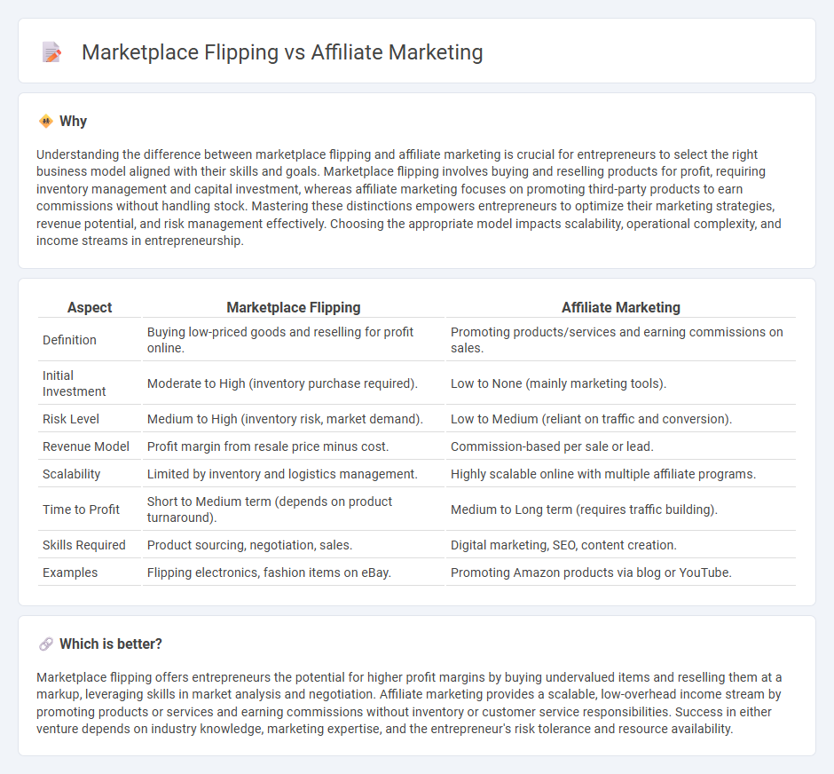Click cell 'Medium to High (inventory risk, market demand).'
This screenshot has width=834, height=774.
294,419
